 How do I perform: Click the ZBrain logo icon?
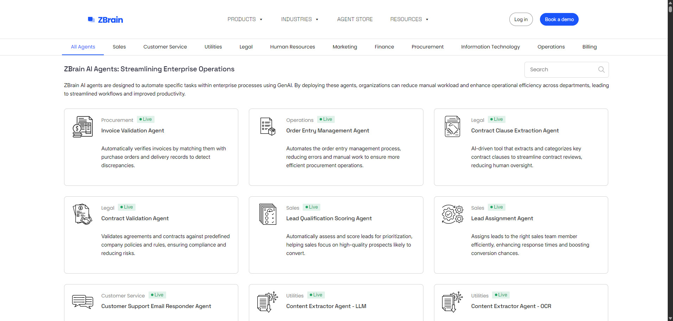(x=91, y=20)
